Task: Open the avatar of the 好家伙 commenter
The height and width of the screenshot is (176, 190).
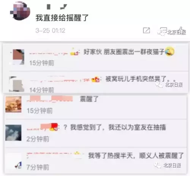Action: coord(19,57)
